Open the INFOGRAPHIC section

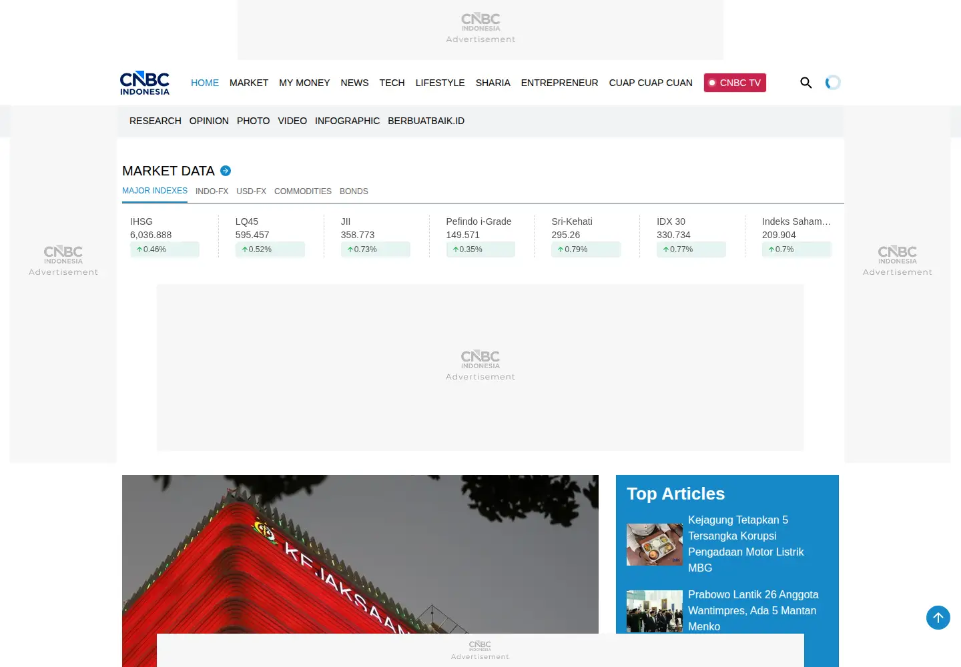click(347, 121)
